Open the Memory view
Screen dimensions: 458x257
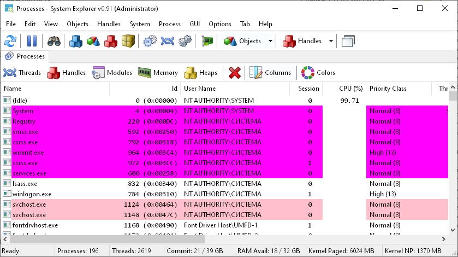point(158,73)
